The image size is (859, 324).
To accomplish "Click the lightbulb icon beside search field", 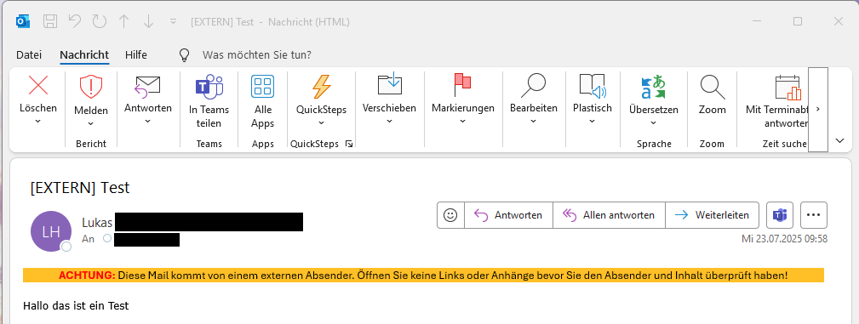I will pos(185,54).
